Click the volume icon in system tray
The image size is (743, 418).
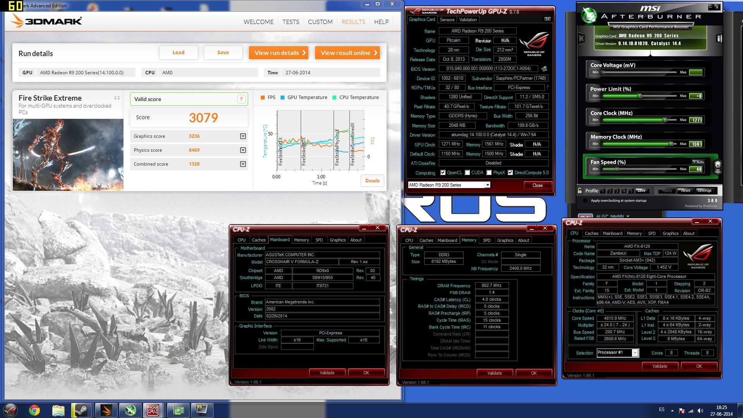[x=700, y=411]
